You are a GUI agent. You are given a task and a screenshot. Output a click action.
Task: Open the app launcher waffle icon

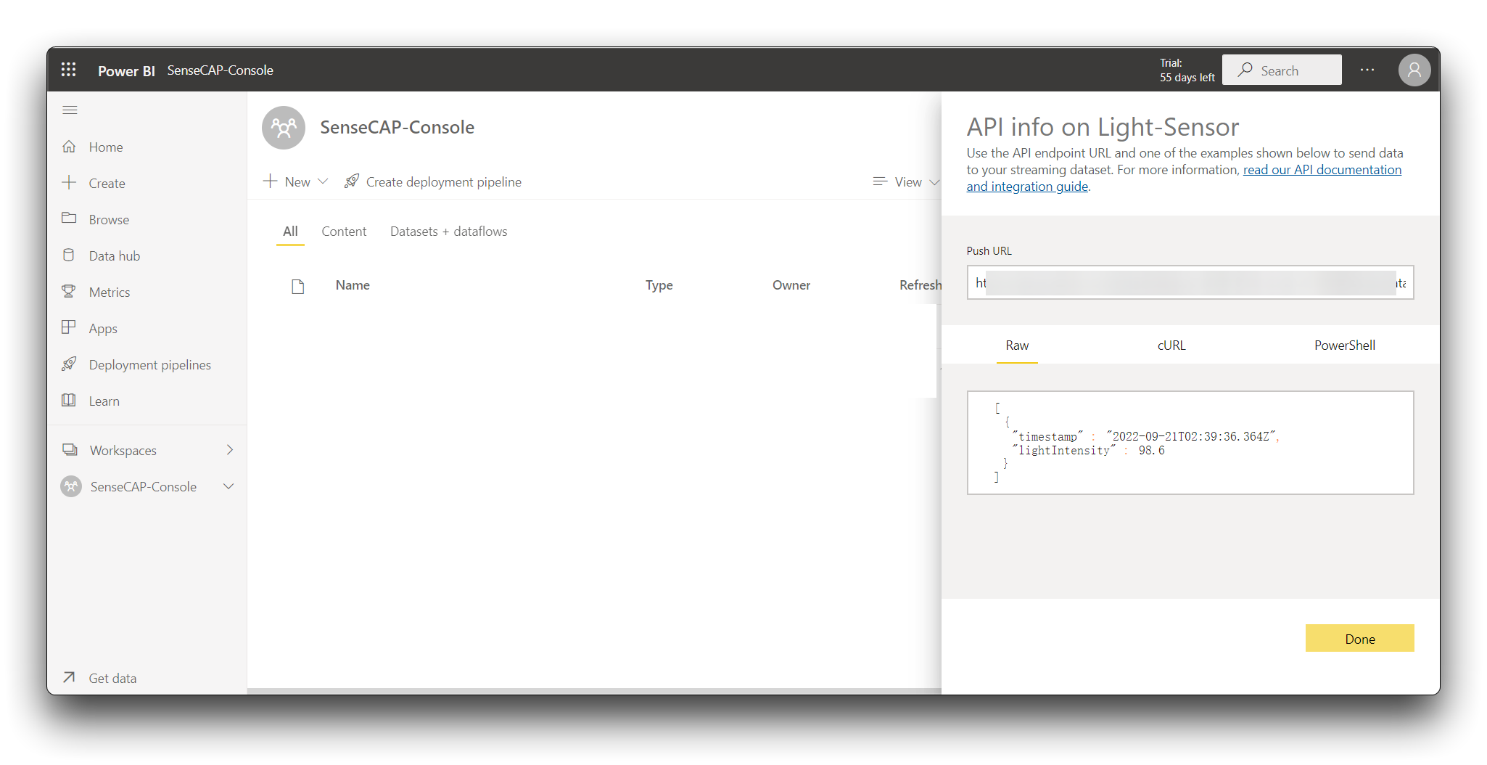[69, 70]
